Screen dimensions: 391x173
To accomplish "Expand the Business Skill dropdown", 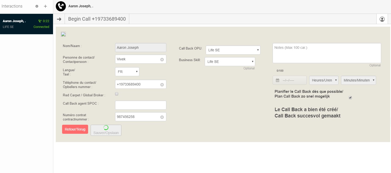I will 230,62.
